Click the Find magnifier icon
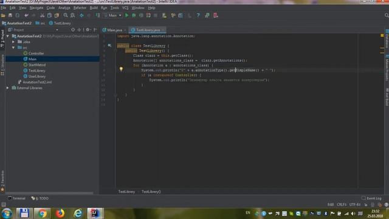 66,15
